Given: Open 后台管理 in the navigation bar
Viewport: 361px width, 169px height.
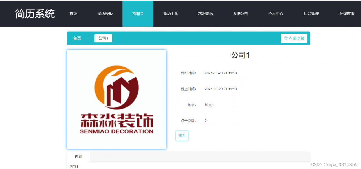Looking at the screenshot, I should click(311, 14).
